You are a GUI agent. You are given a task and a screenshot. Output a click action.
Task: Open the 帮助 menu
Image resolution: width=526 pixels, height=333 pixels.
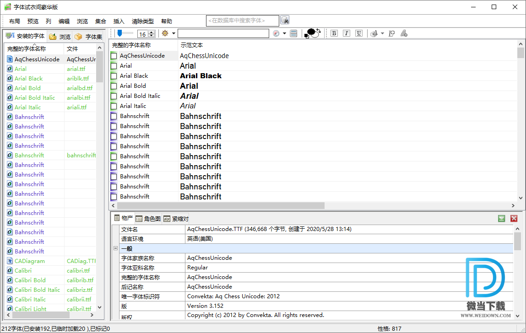pos(167,21)
